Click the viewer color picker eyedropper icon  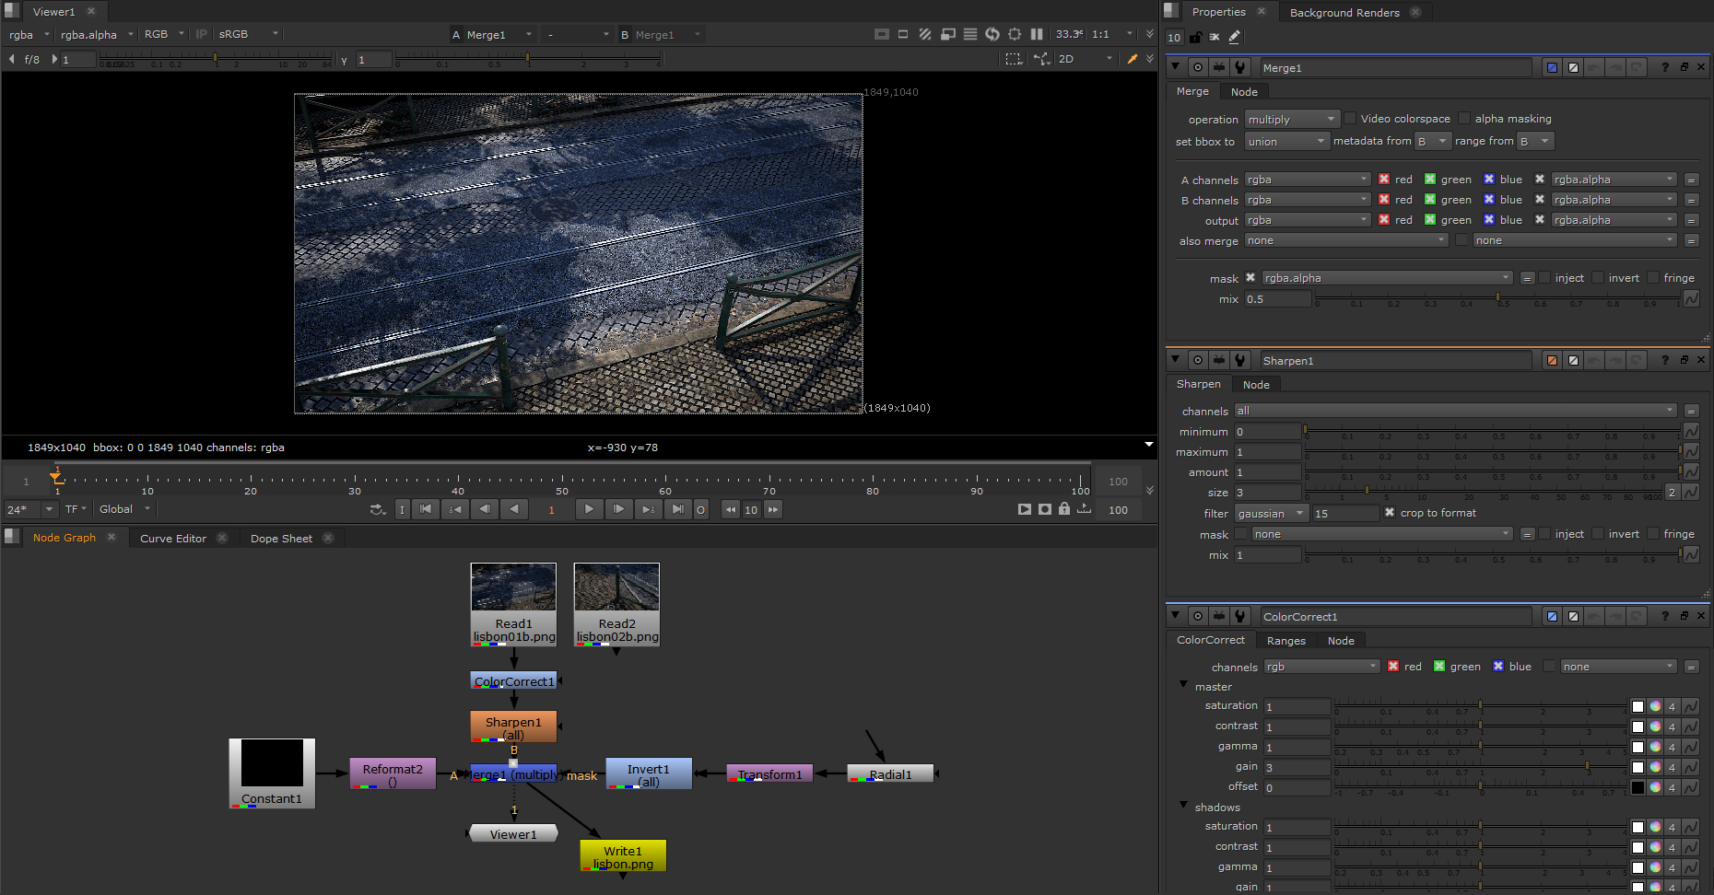[x=1133, y=59]
